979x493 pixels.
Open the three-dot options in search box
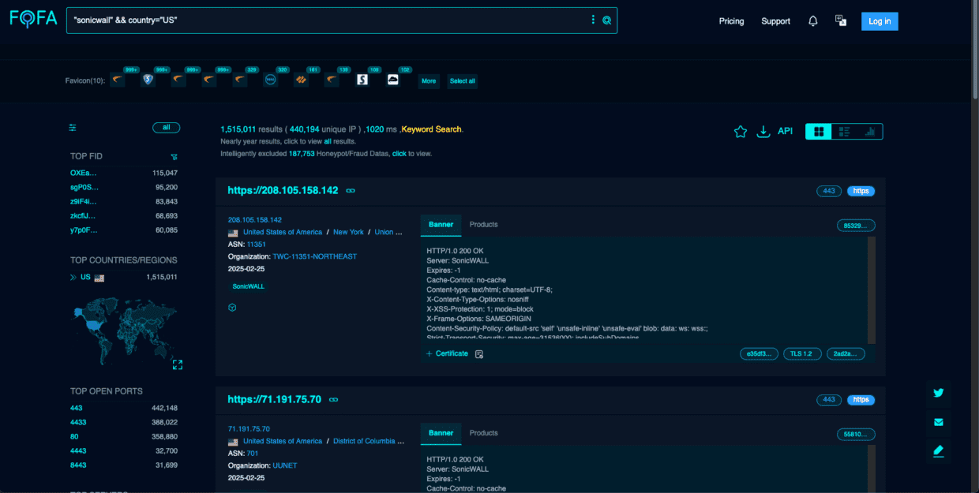pos(593,20)
